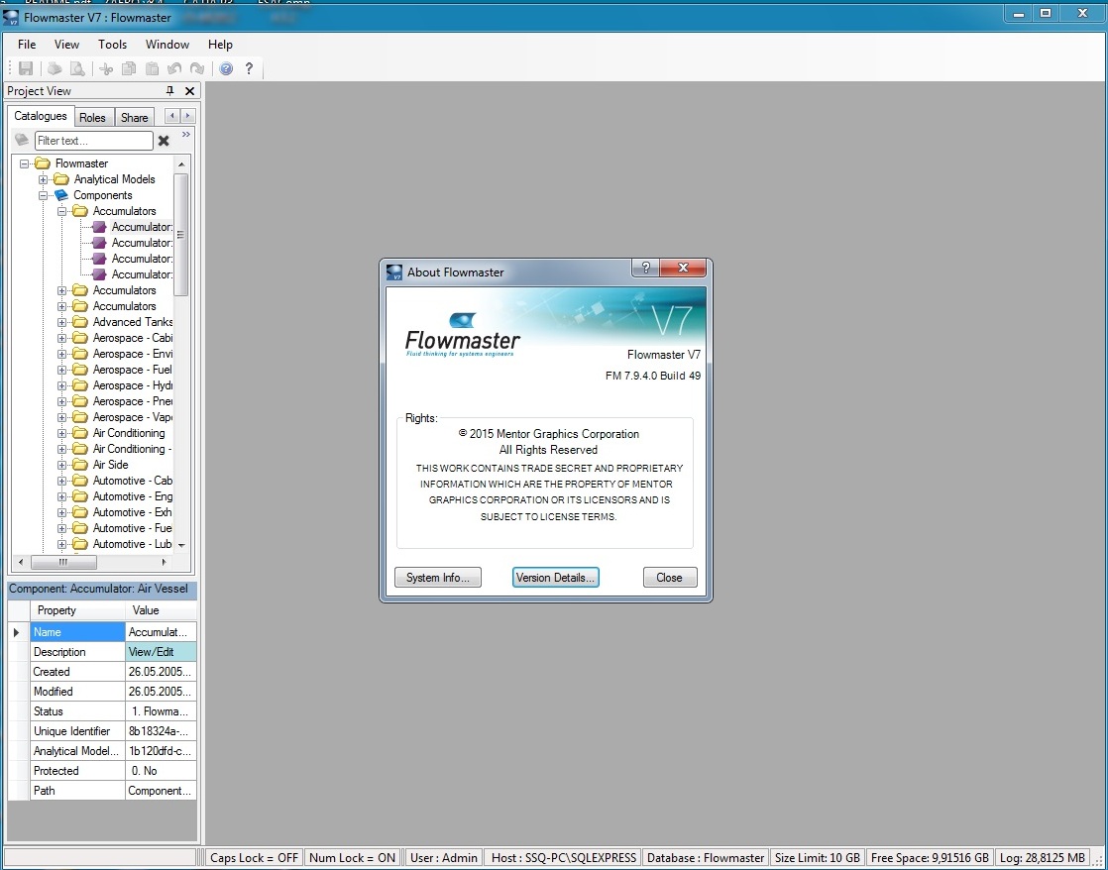
Task: Select the third Accumulator component icon
Action: coord(100,259)
